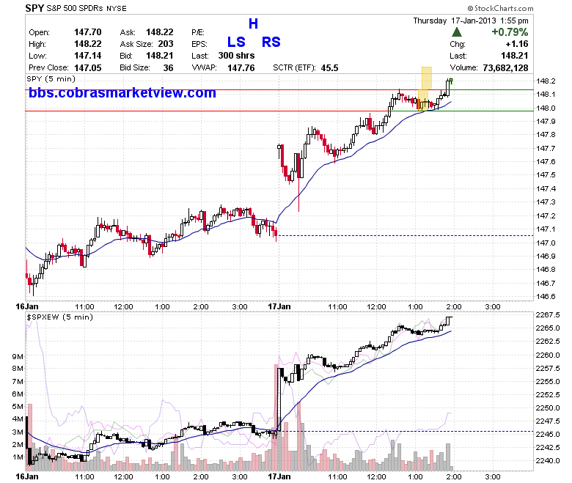This screenshot has height=483, width=572.
Task: Click the bbs.cobrasmarketview.com text
Action: (x=122, y=92)
